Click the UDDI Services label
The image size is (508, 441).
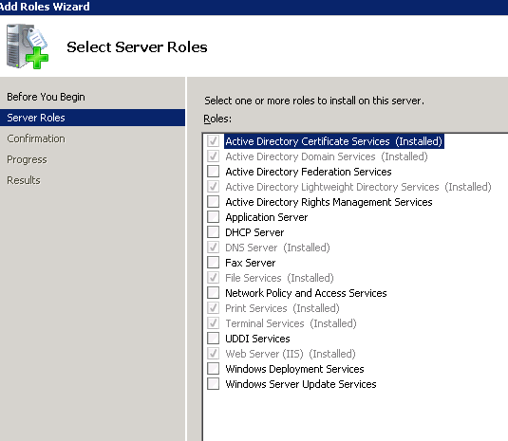[x=257, y=339]
